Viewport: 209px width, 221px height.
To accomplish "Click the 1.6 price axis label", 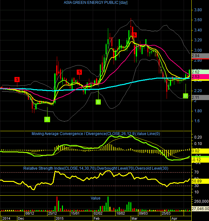I will point(197,121).
